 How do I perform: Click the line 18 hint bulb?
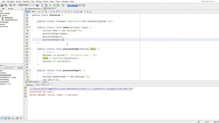tap(28, 30)
